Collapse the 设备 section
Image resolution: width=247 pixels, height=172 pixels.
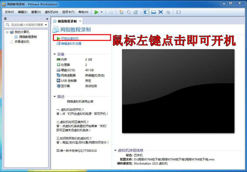click(55, 54)
